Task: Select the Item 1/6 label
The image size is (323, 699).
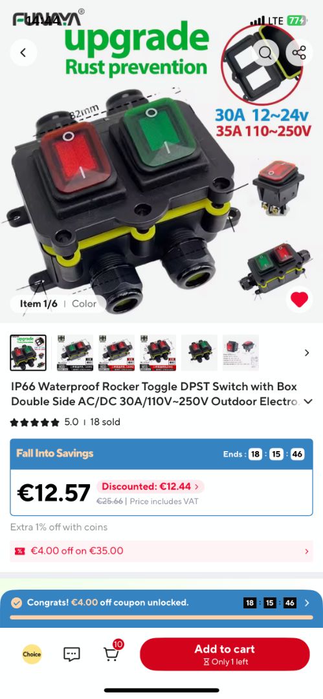Action: pyautogui.click(x=38, y=304)
